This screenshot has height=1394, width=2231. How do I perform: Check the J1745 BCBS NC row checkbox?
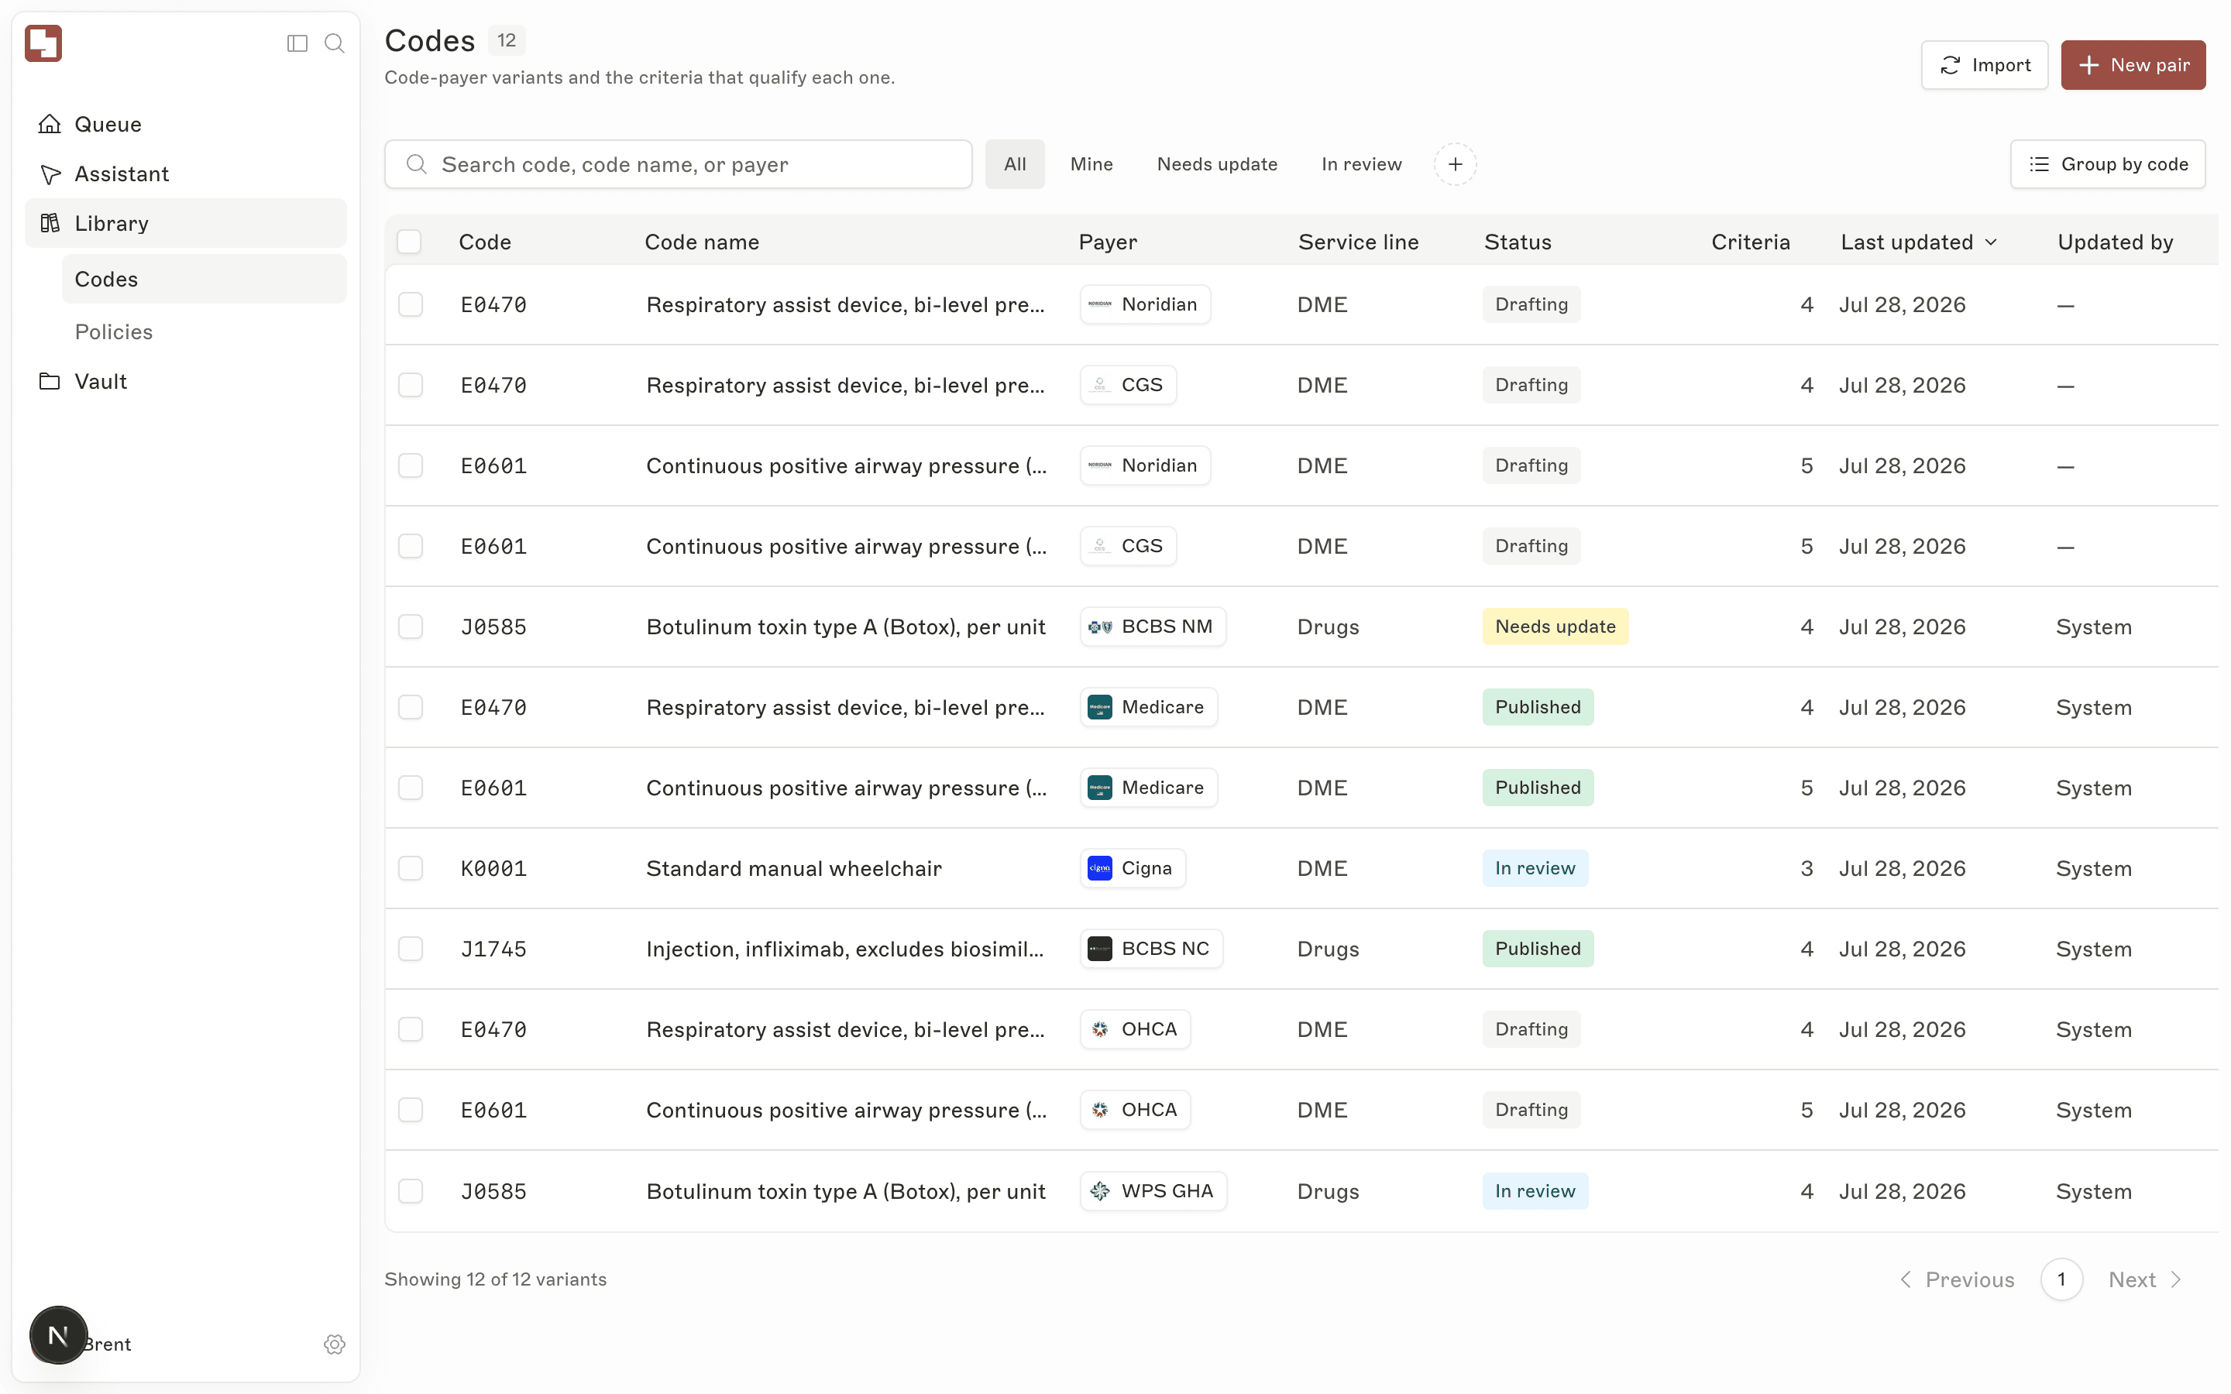point(411,949)
